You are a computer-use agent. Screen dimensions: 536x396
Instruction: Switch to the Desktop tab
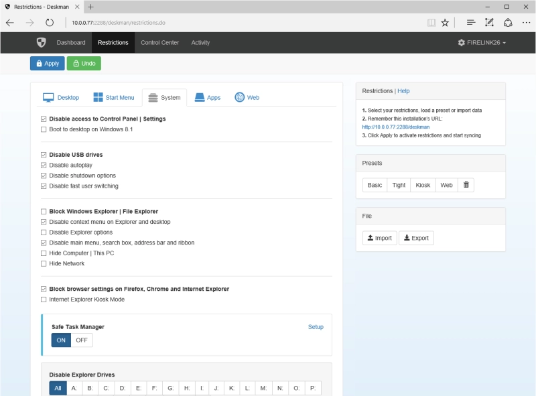click(61, 97)
